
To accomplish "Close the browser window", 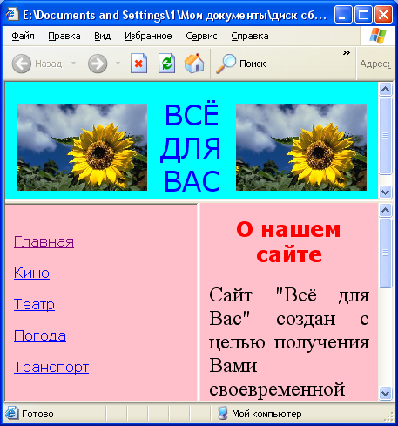I will point(383,15).
